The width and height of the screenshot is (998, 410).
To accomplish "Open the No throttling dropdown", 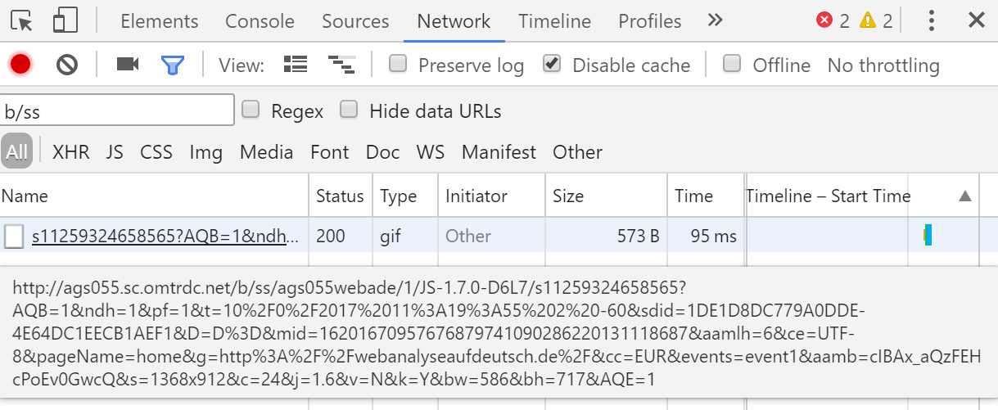I will pyautogui.click(x=883, y=65).
